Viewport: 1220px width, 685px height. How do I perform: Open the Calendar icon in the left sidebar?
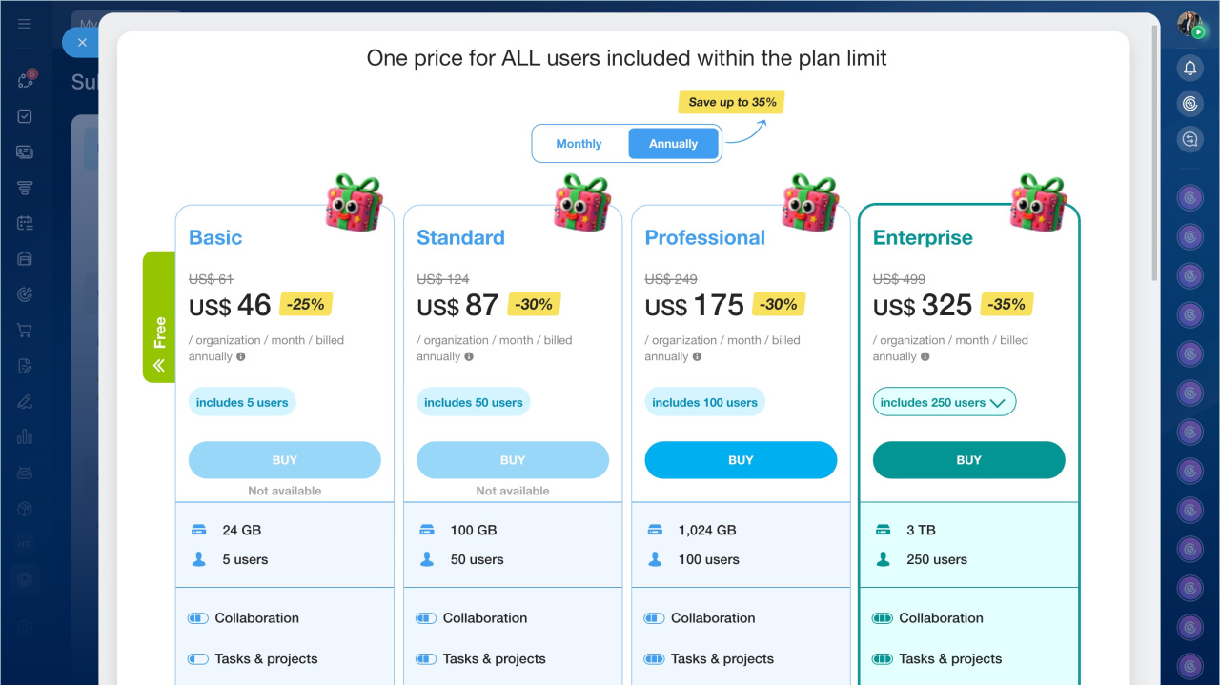pos(25,223)
